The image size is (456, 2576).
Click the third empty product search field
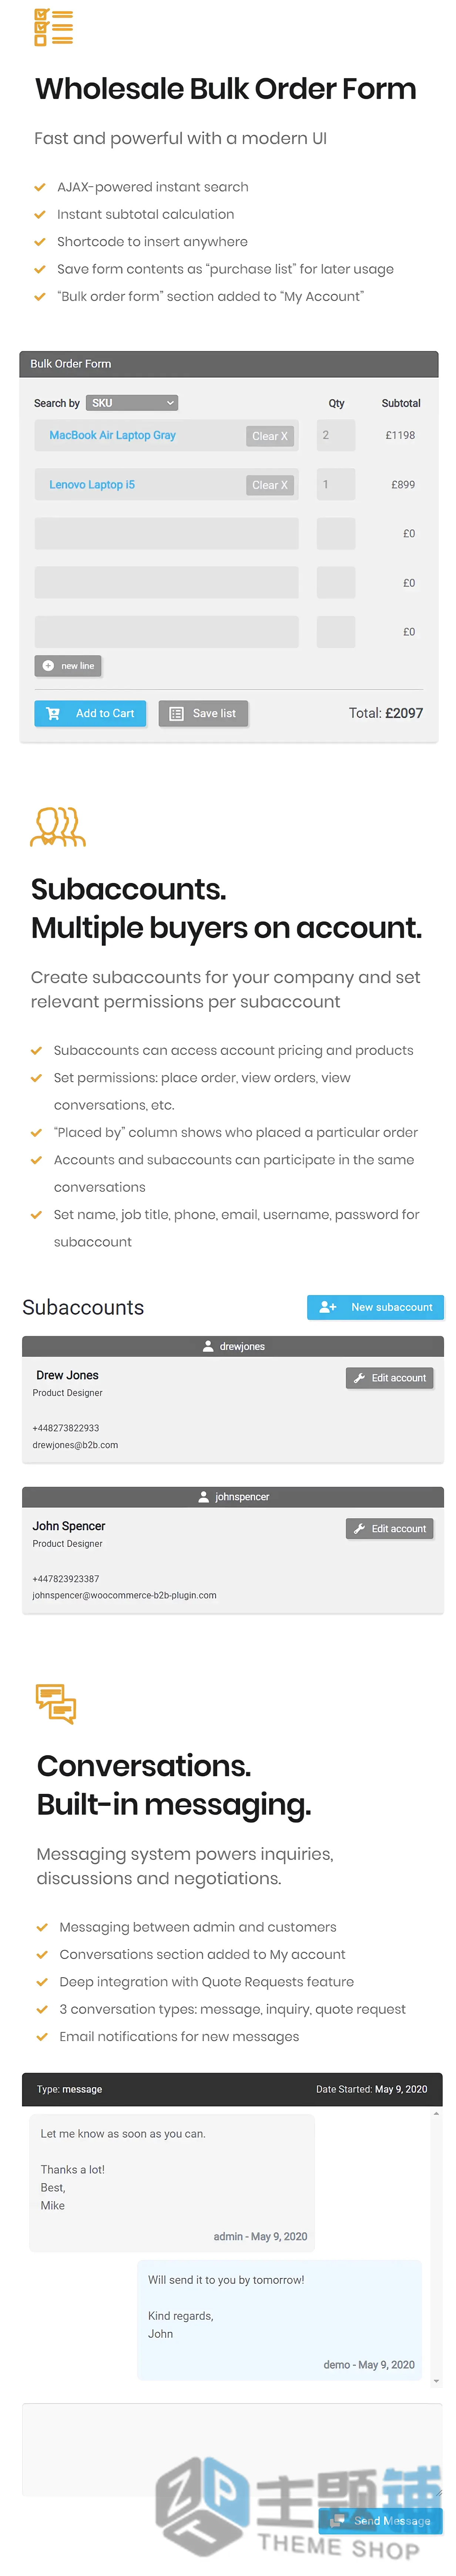coord(166,631)
